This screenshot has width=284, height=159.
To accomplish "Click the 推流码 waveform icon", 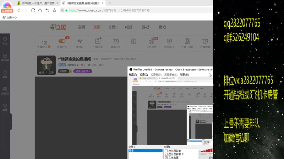I will (x=80, y=41).
